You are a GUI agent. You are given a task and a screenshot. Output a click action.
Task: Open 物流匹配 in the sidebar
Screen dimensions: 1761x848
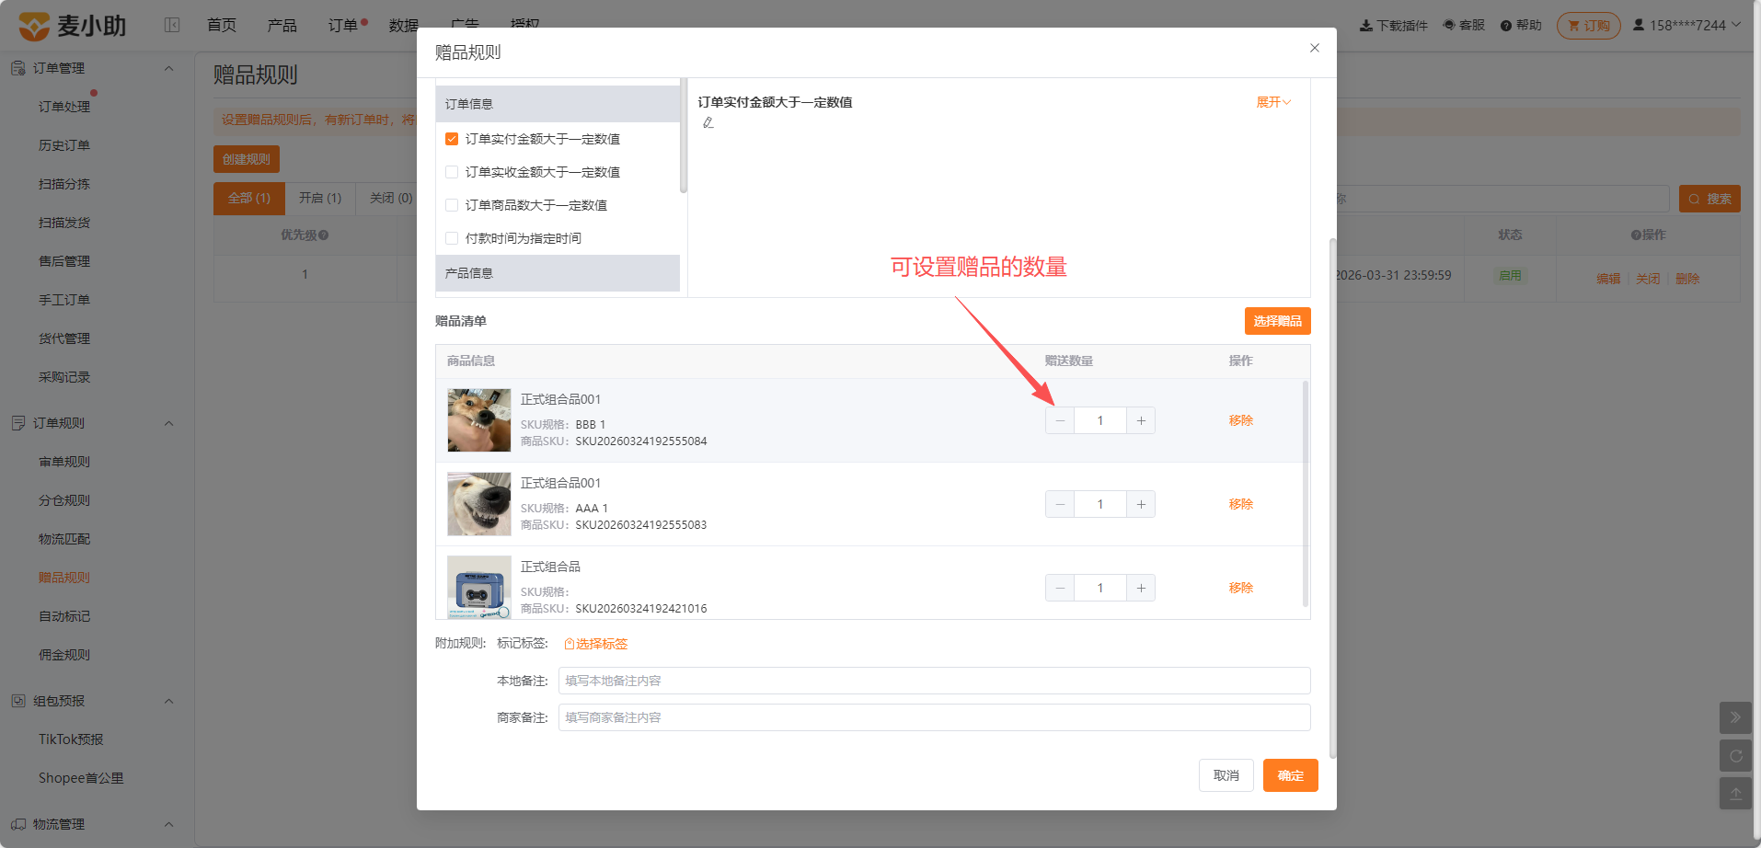point(64,539)
